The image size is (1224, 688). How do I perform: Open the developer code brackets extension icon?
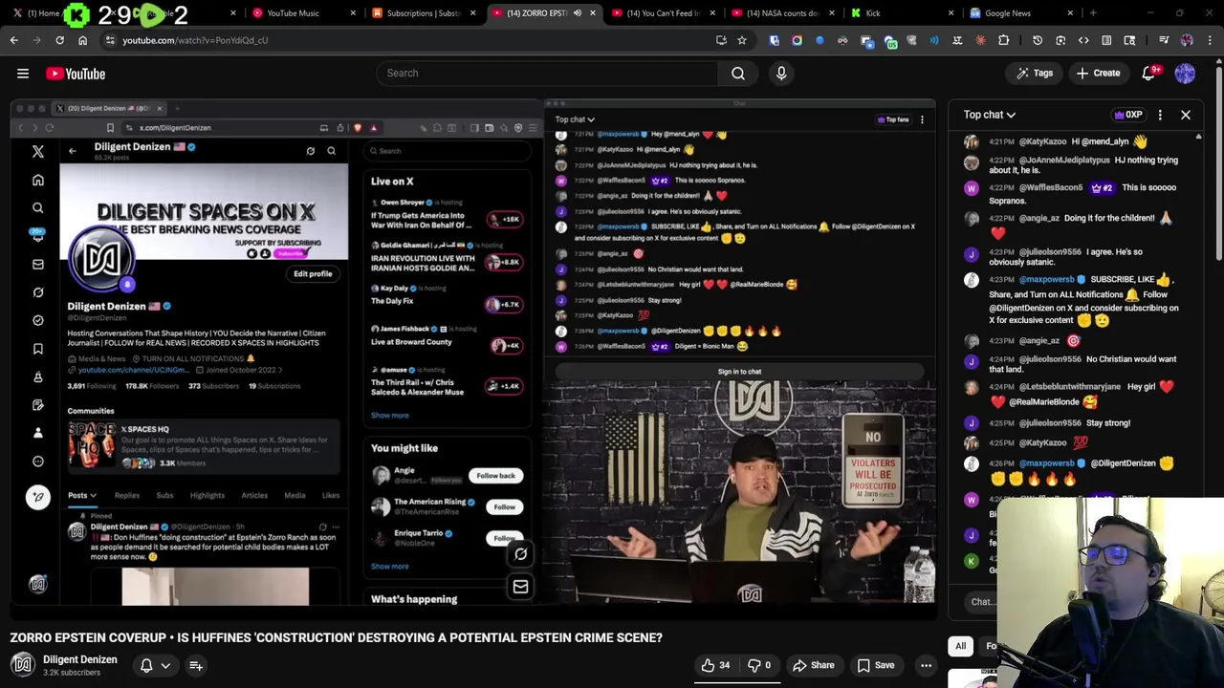(1083, 40)
